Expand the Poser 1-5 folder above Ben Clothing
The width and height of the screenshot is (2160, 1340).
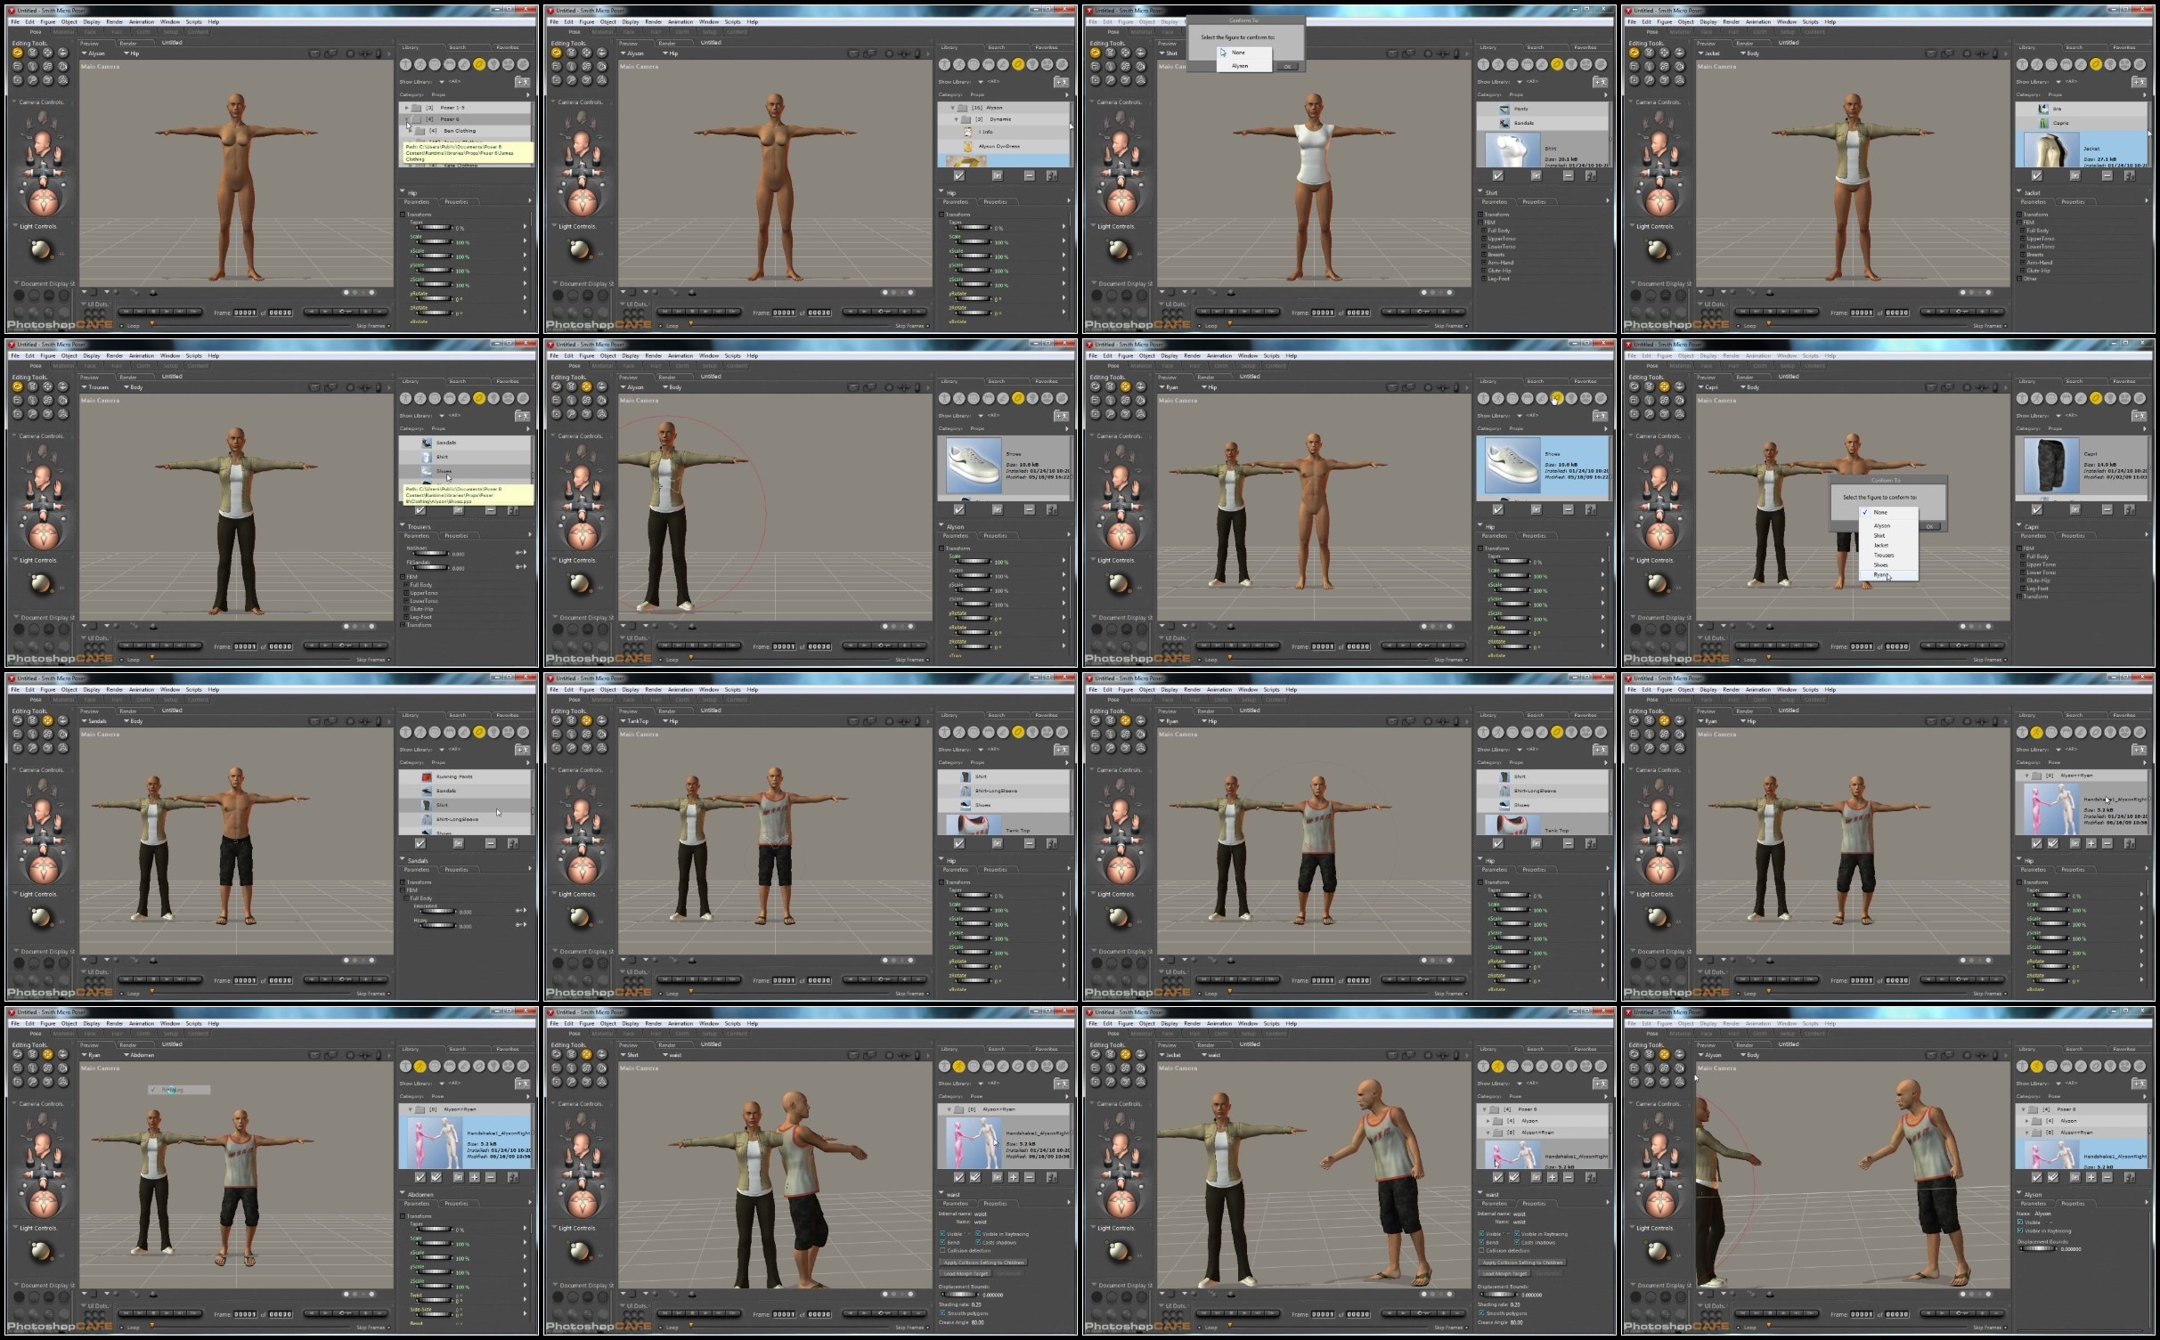pos(407,108)
